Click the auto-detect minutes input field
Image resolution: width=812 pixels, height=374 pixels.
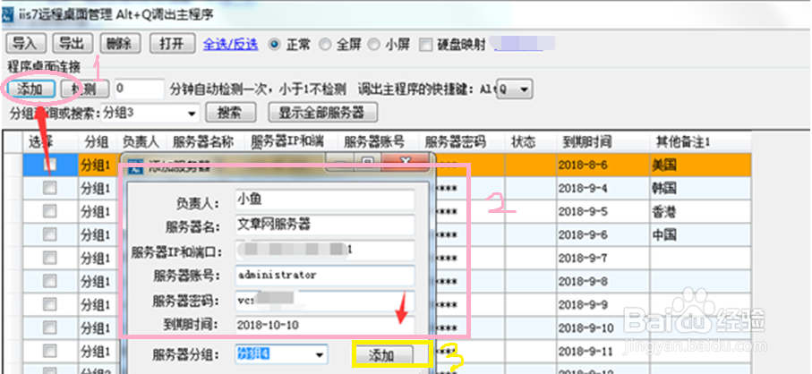click(x=139, y=89)
